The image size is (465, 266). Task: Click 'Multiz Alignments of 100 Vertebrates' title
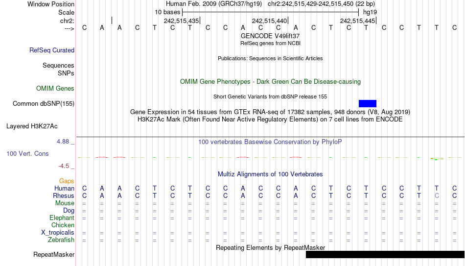[x=270, y=174]
